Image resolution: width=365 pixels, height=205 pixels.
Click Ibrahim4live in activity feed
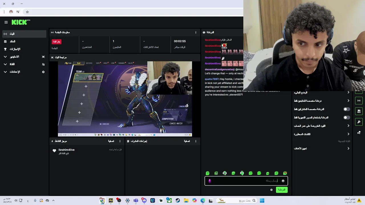click(x=66, y=150)
